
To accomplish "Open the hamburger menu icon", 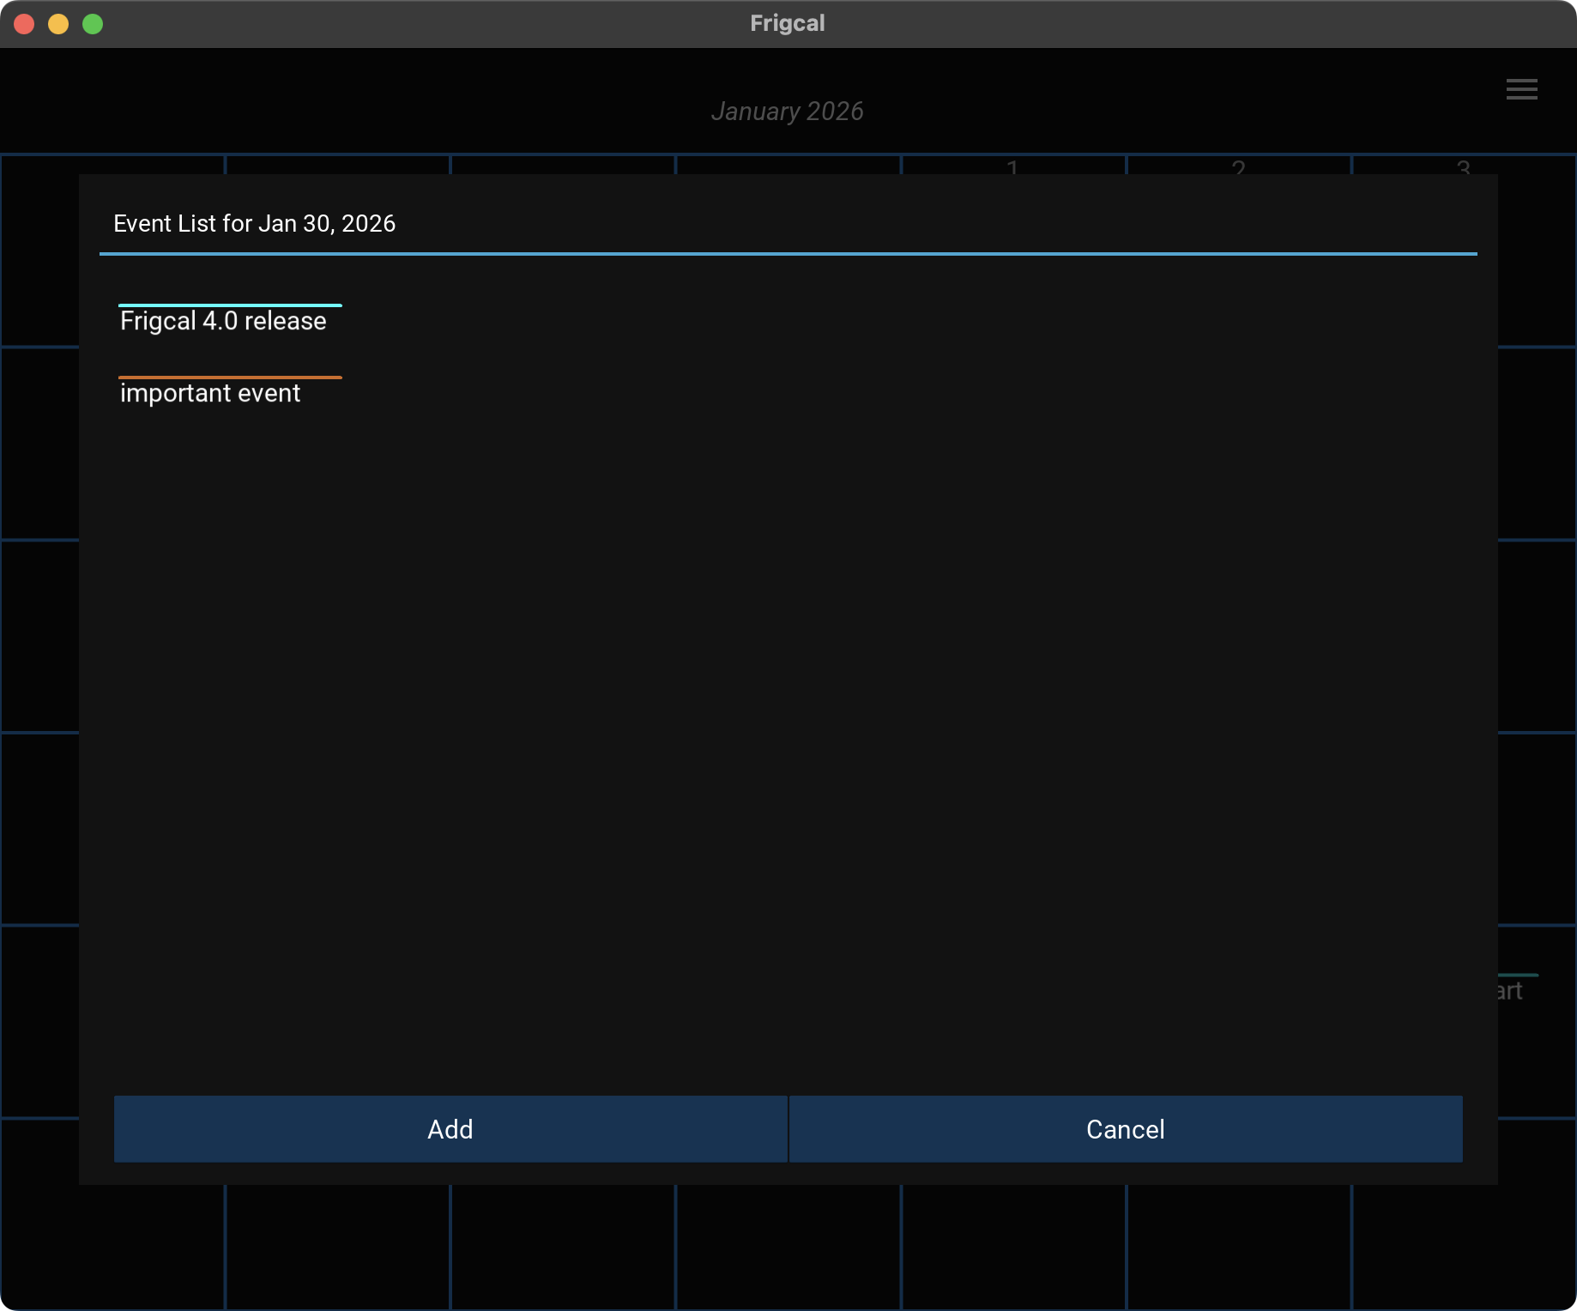I will (x=1521, y=89).
